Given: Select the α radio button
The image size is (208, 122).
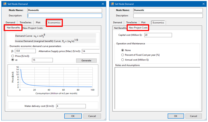Looking at the screenshot, I should point(12,60).
